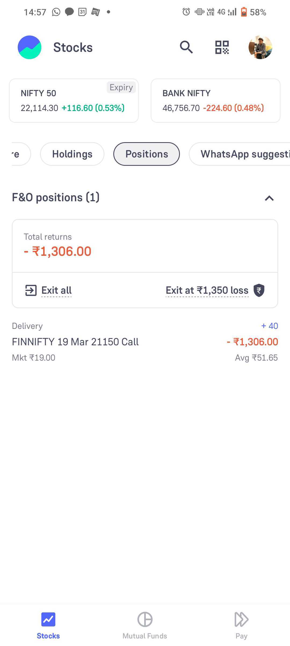The image size is (290, 646).
Task: Tap the QR code scanner icon
Action: click(222, 47)
